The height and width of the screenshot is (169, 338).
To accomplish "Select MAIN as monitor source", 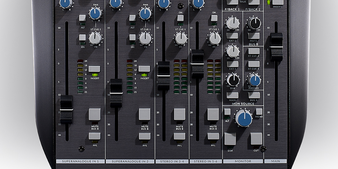I will (232, 95).
